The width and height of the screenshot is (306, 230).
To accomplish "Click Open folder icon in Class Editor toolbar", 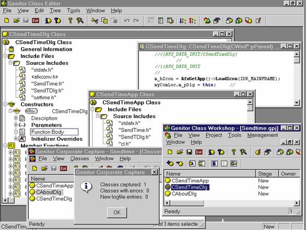I will [16, 20].
